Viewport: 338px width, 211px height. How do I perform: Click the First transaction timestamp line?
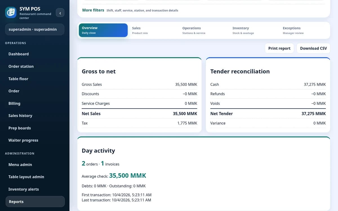pyautogui.click(x=117, y=195)
